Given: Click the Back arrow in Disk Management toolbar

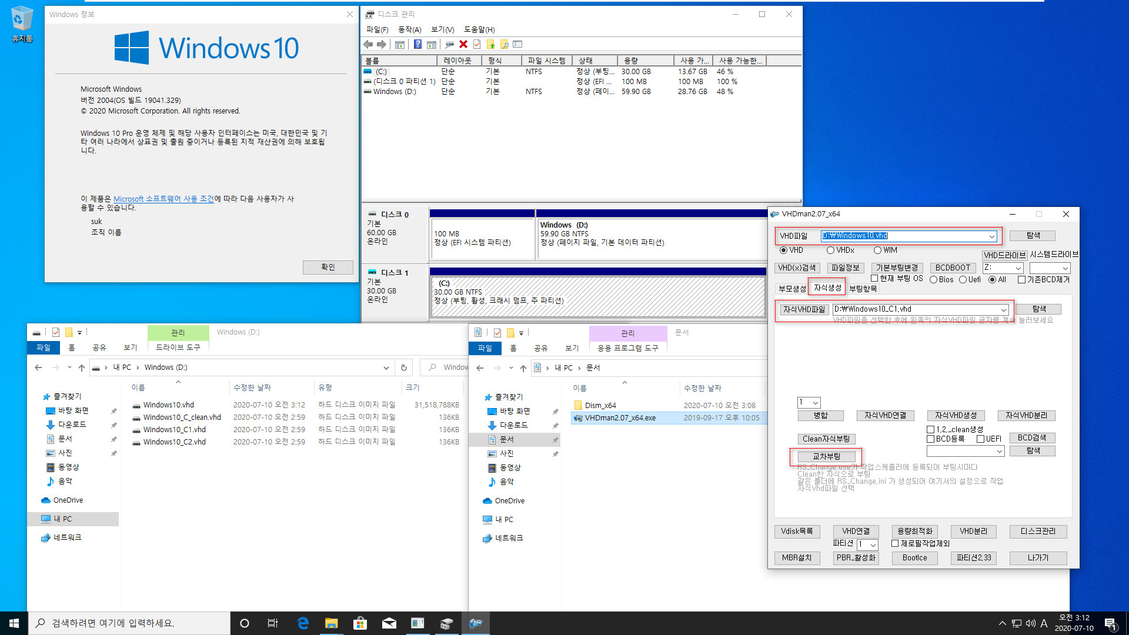Looking at the screenshot, I should coord(368,45).
